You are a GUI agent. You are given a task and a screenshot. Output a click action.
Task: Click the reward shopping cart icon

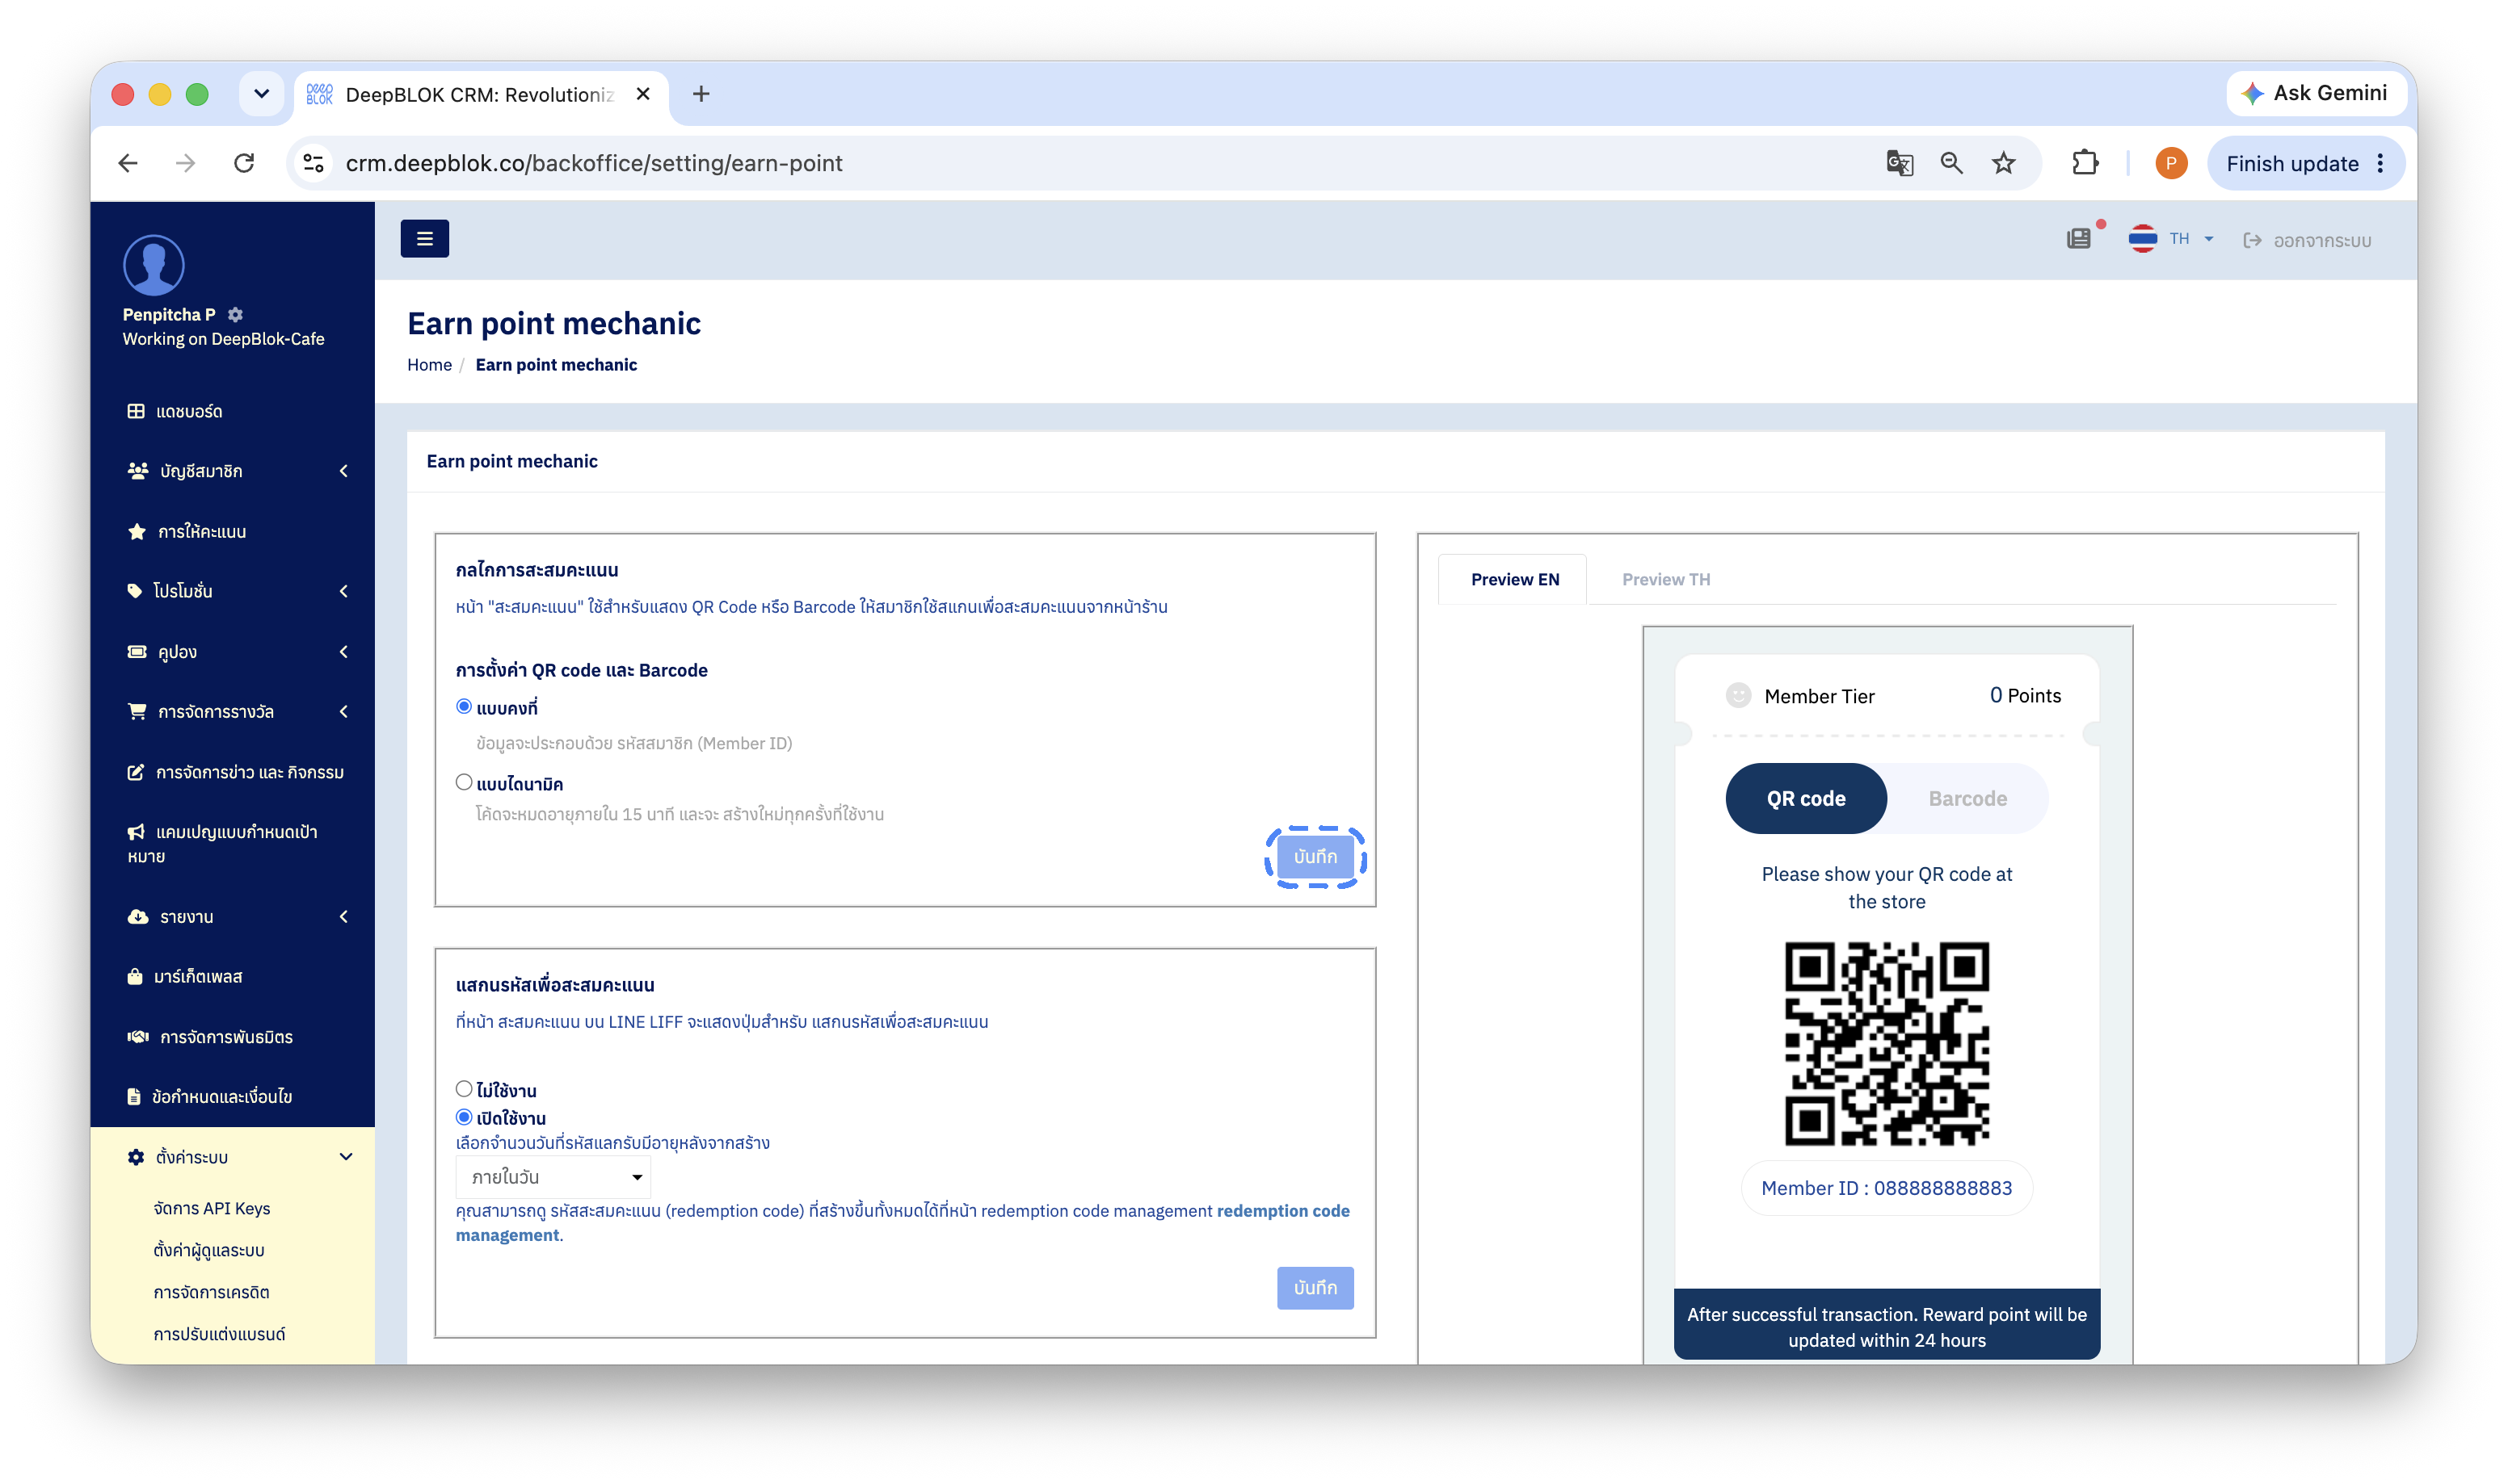tap(137, 711)
